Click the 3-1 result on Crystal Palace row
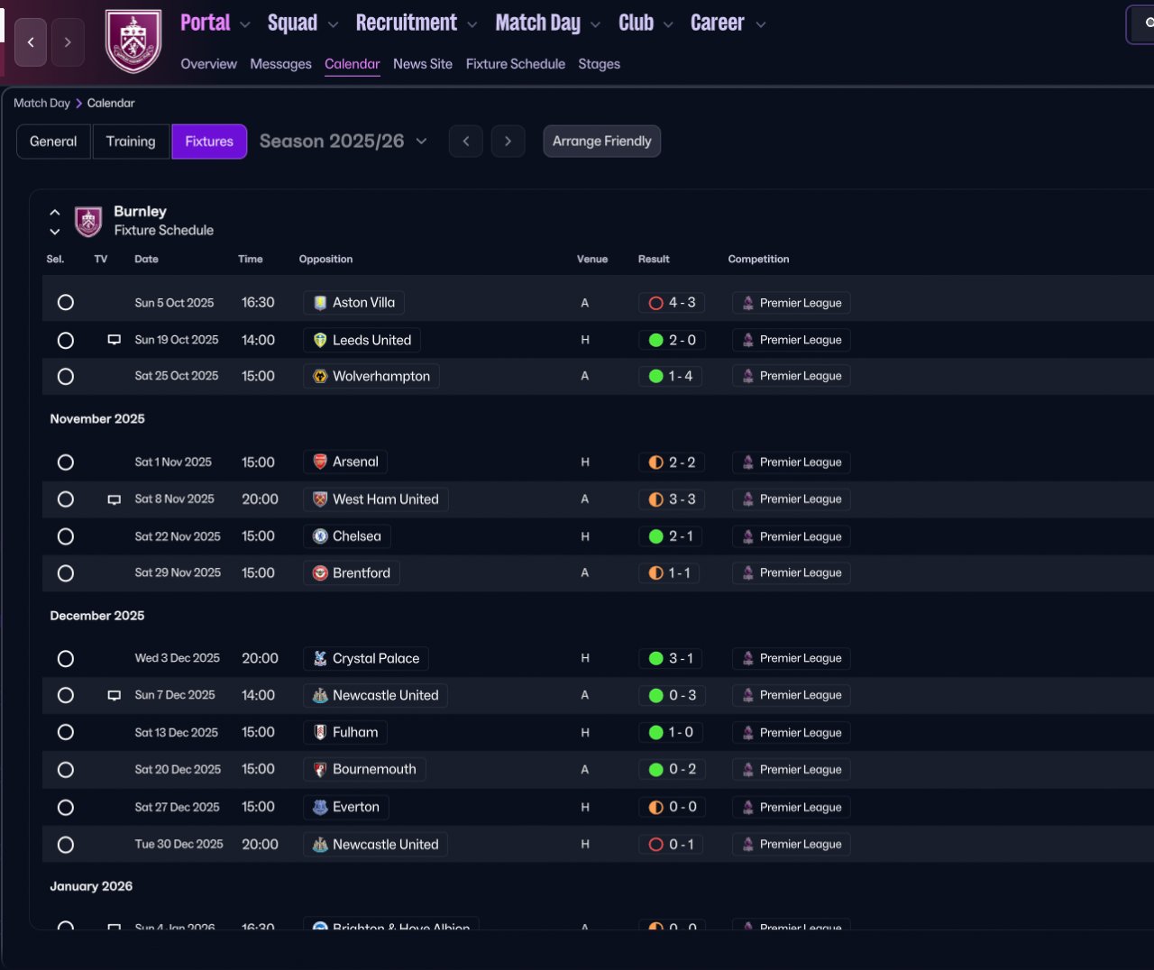This screenshot has width=1154, height=970. click(x=672, y=659)
